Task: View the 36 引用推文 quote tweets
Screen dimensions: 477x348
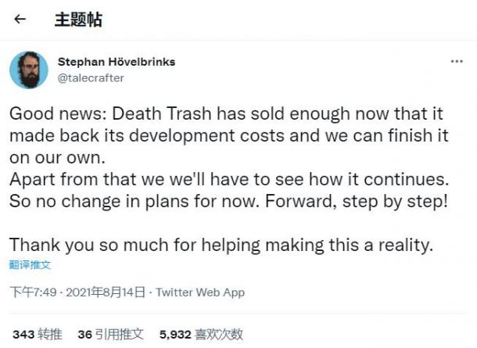Action: point(111,335)
